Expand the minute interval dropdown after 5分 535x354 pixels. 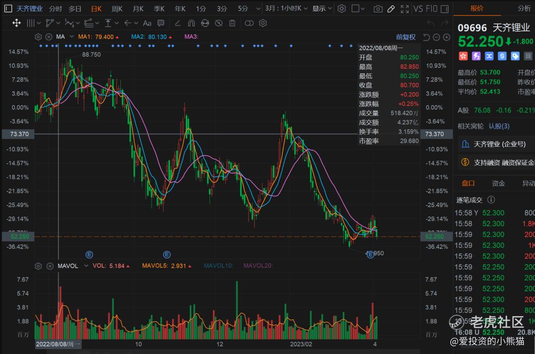point(258,9)
